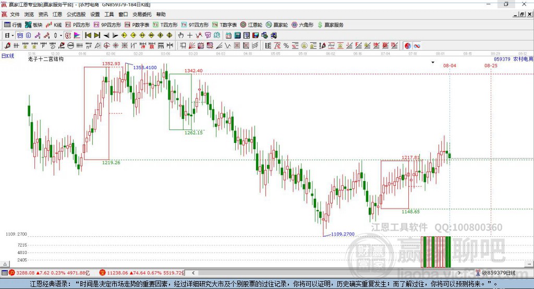Restore the inner MDI chart window

(521, 14)
